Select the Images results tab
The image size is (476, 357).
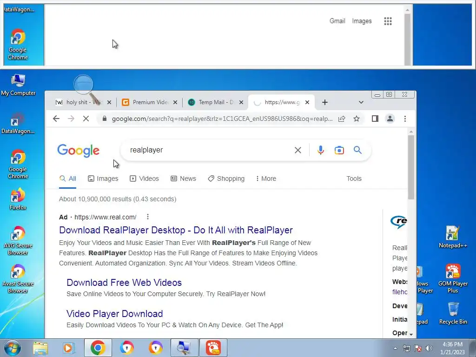tap(103, 178)
